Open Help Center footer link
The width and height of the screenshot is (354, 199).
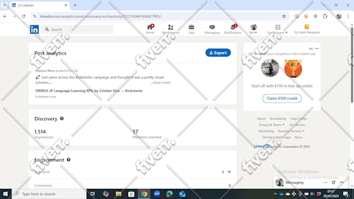298,118
